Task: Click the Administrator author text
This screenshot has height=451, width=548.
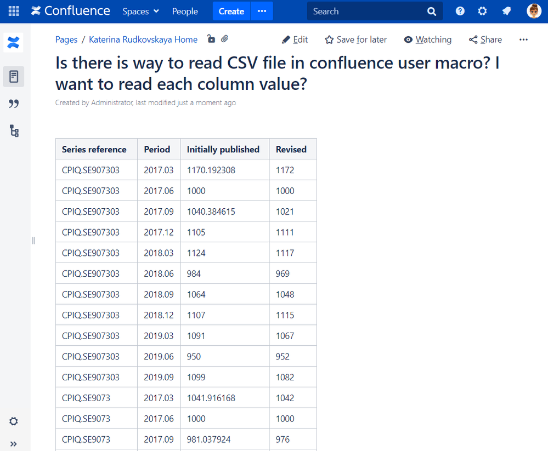Action: (112, 102)
